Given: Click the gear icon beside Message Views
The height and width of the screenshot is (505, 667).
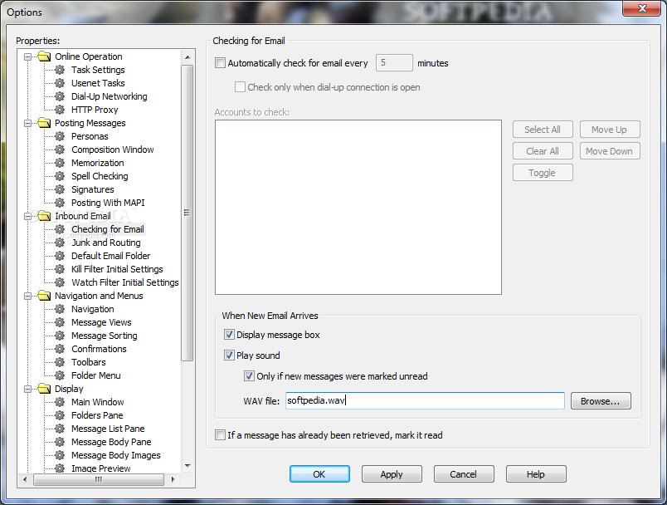Looking at the screenshot, I should pos(60,322).
